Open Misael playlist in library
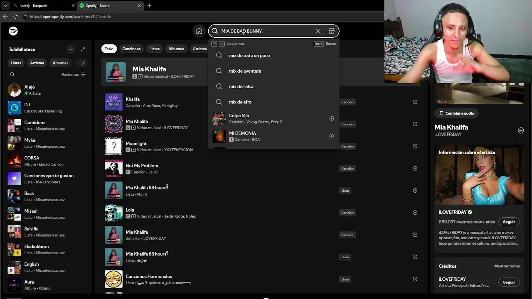 47,214
